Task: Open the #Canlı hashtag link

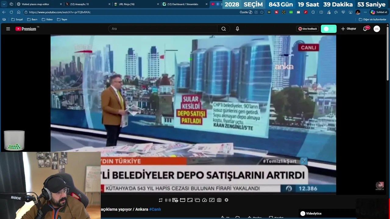Action: (155, 209)
